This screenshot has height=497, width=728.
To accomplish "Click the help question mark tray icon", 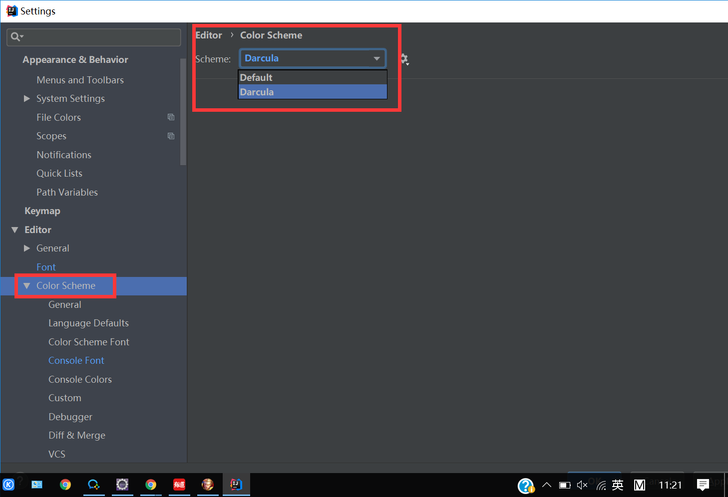I will point(526,485).
